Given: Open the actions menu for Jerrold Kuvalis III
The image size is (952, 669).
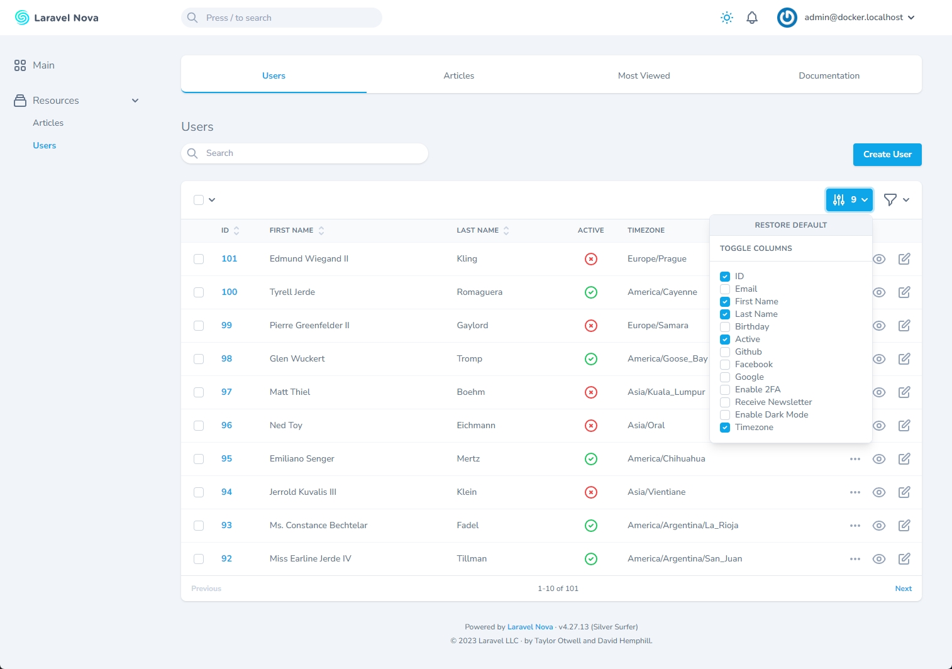Looking at the screenshot, I should tap(855, 492).
